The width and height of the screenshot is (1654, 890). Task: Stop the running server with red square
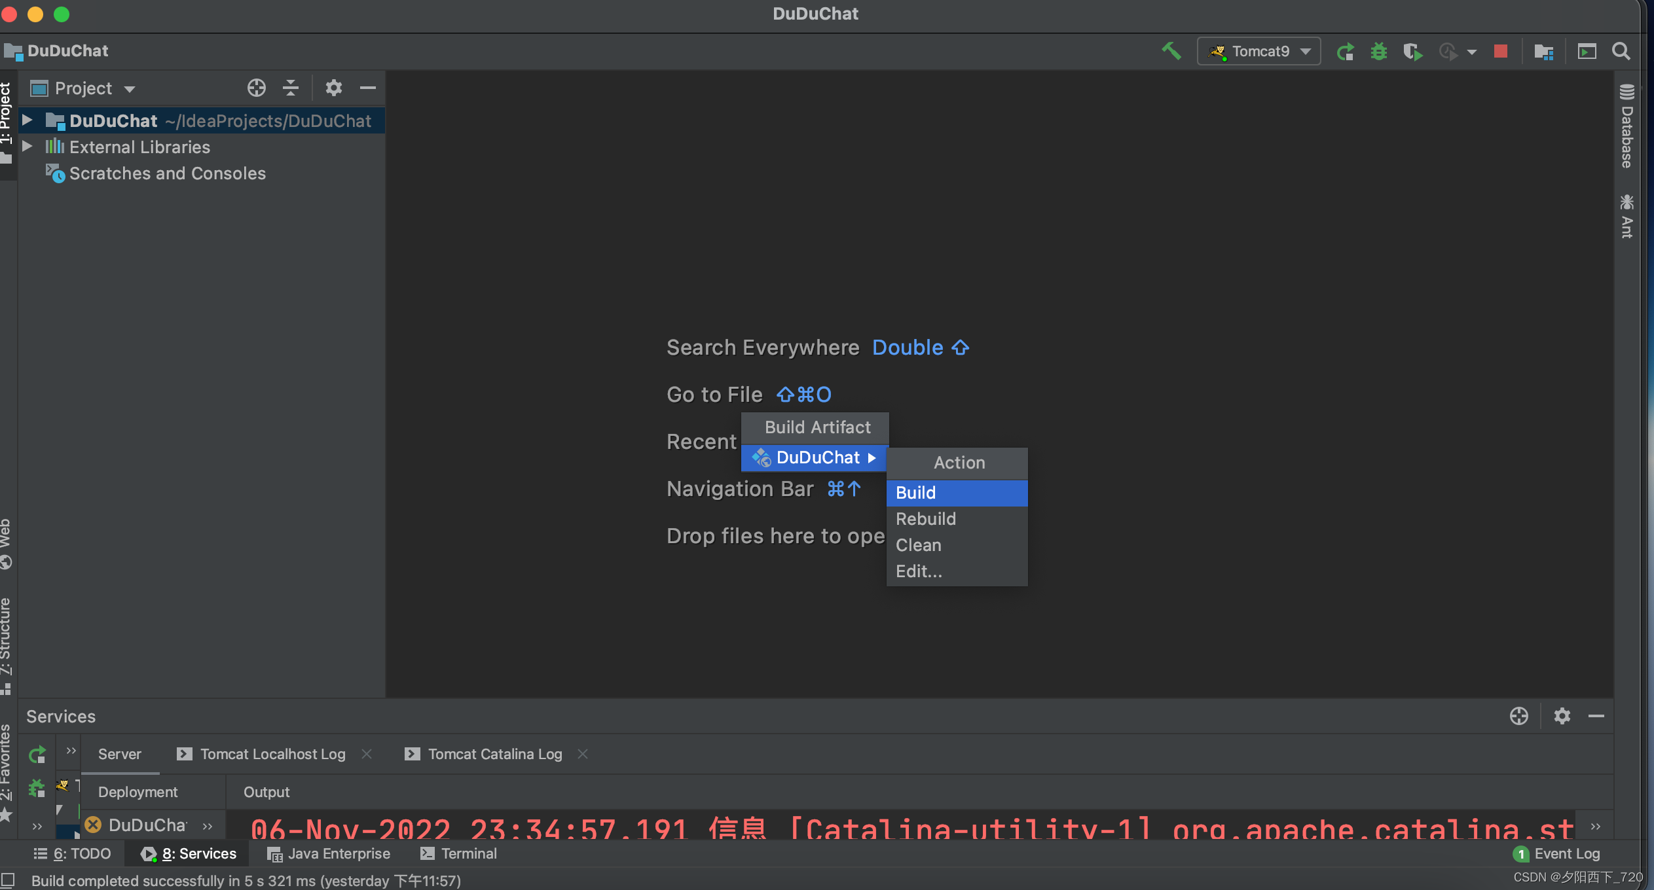pyautogui.click(x=1501, y=51)
